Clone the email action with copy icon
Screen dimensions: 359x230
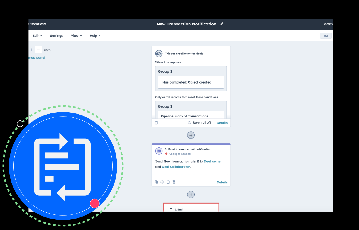[156, 182]
